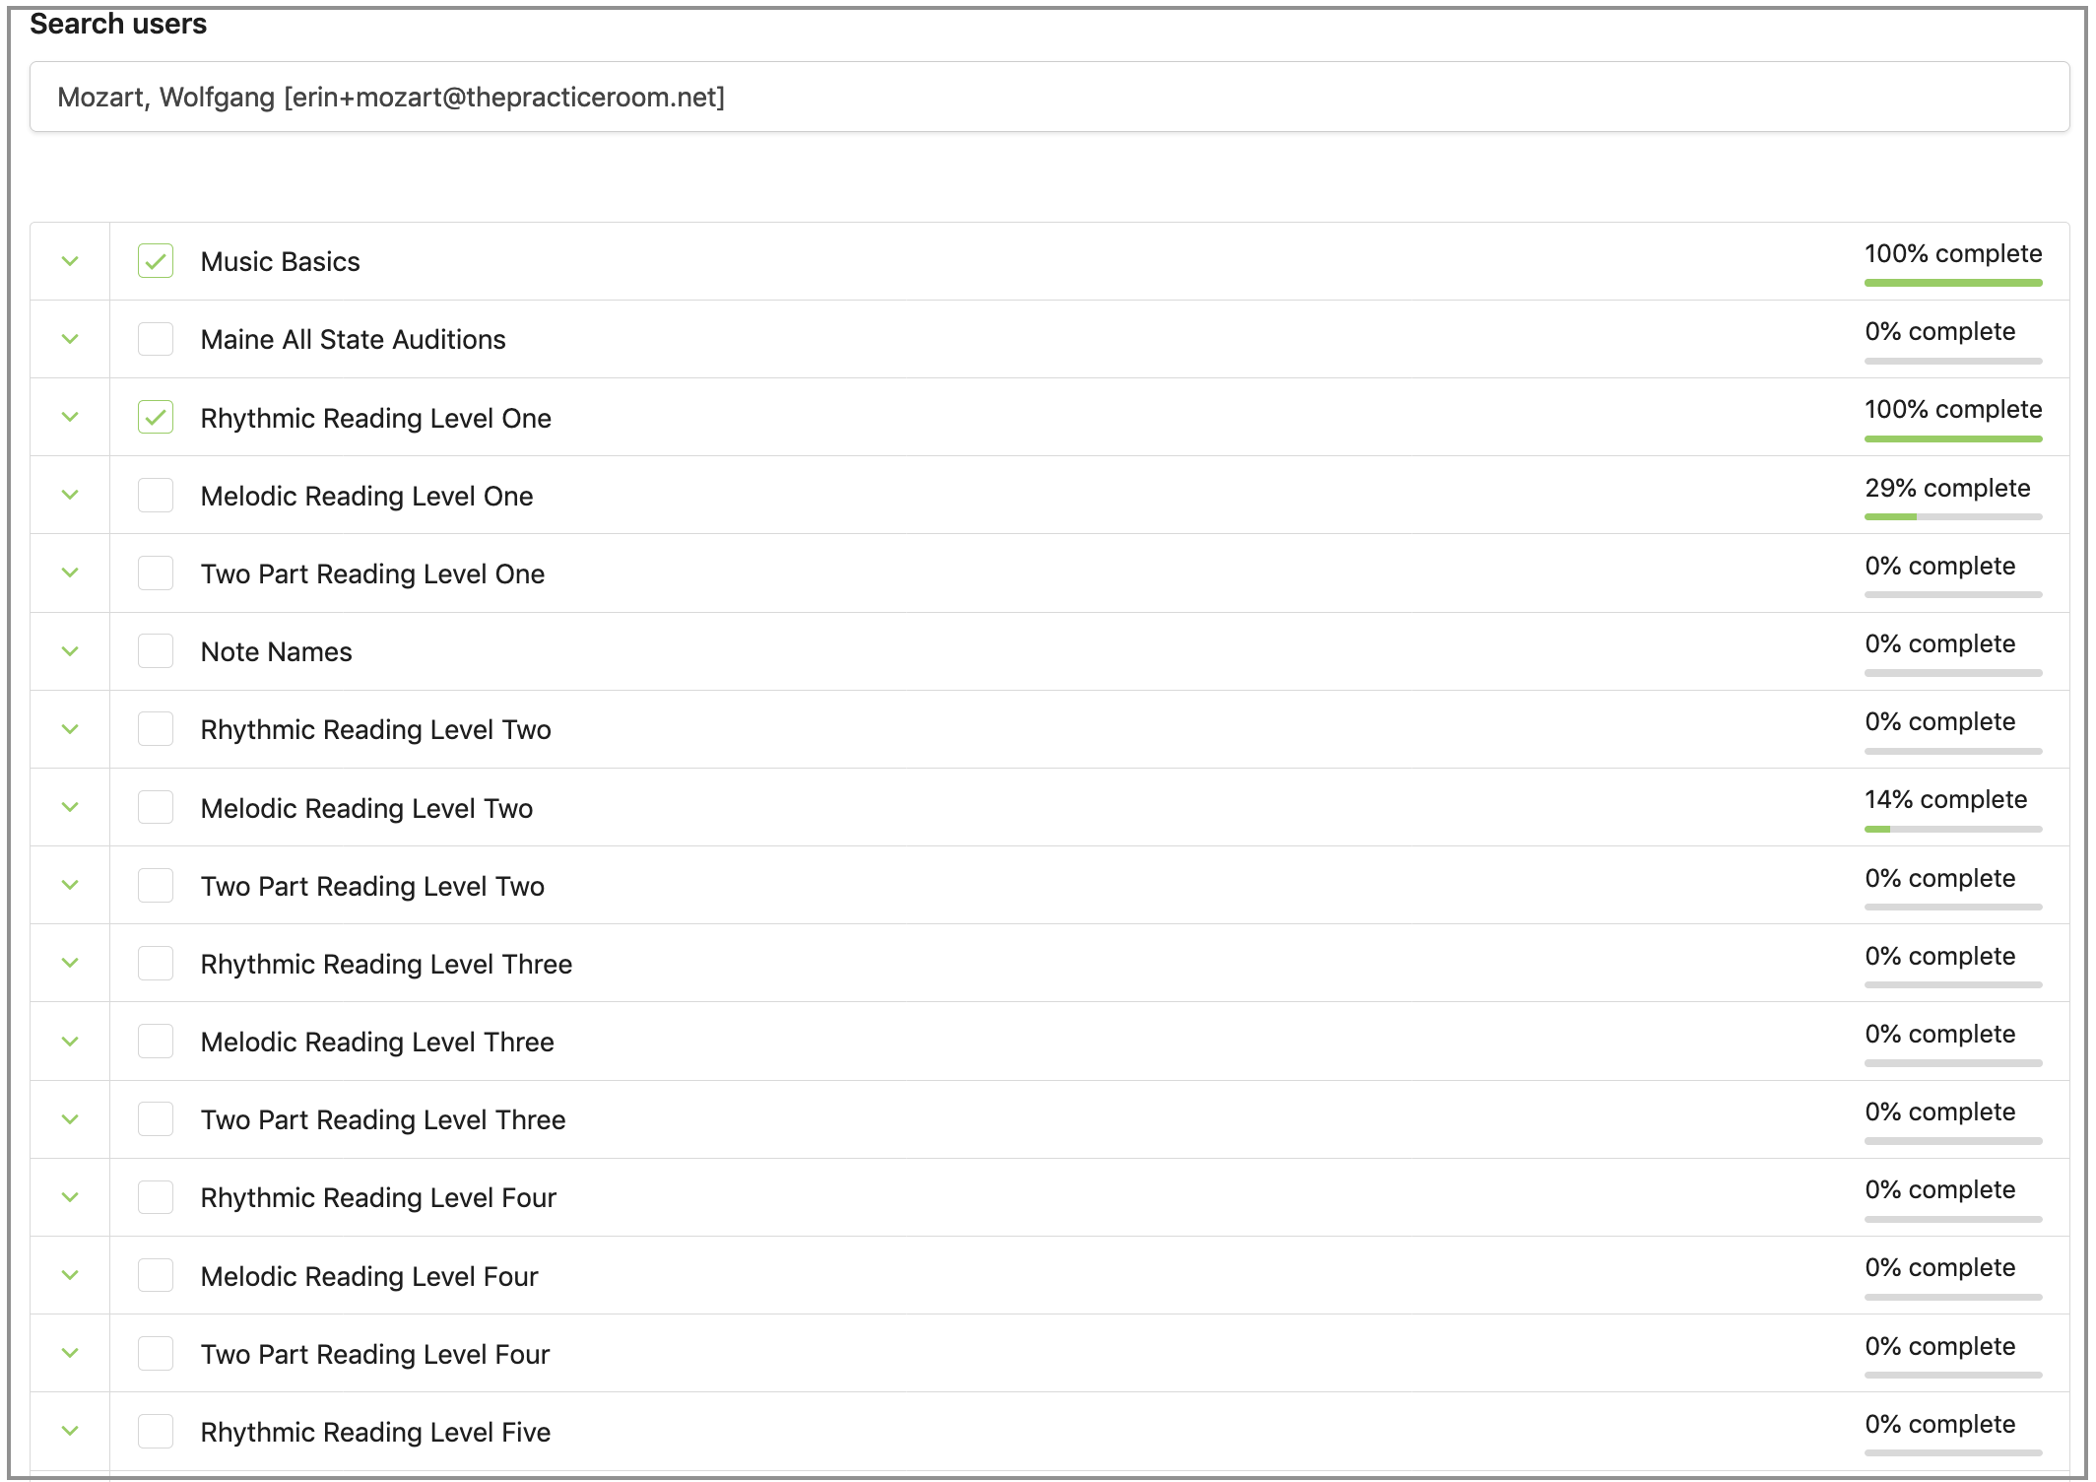
Task: Expand Melodic Reading Level Two chevron
Action: coord(70,807)
